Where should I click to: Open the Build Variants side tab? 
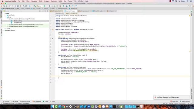point(1,94)
